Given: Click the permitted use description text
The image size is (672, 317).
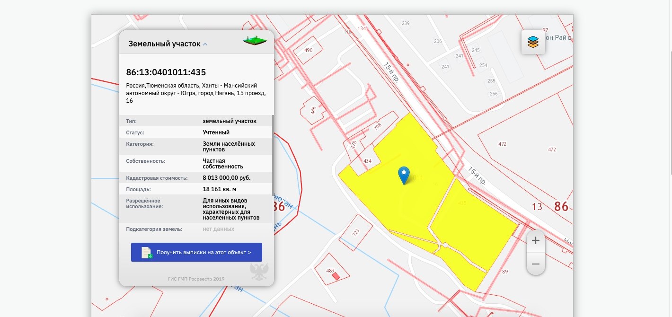Looking at the screenshot, I should click(231, 209).
